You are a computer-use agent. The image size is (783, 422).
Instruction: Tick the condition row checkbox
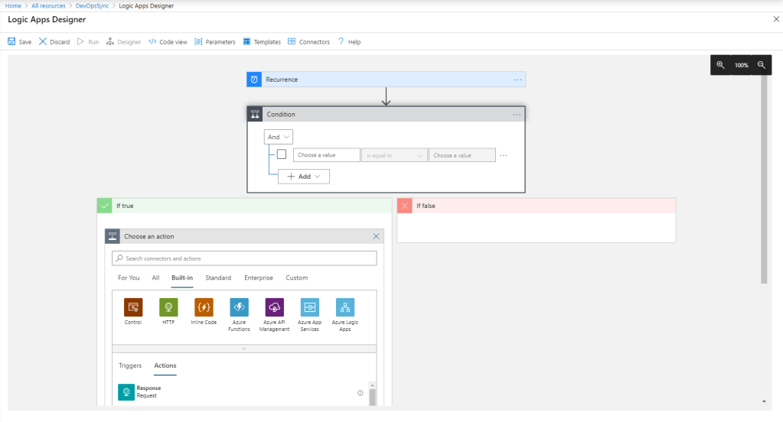pos(282,154)
